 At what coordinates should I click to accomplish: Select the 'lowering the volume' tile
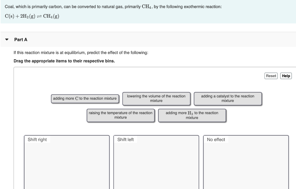click(x=156, y=99)
